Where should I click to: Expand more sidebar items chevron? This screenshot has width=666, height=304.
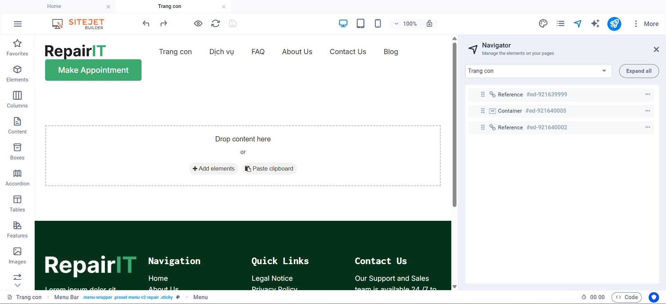tap(17, 285)
